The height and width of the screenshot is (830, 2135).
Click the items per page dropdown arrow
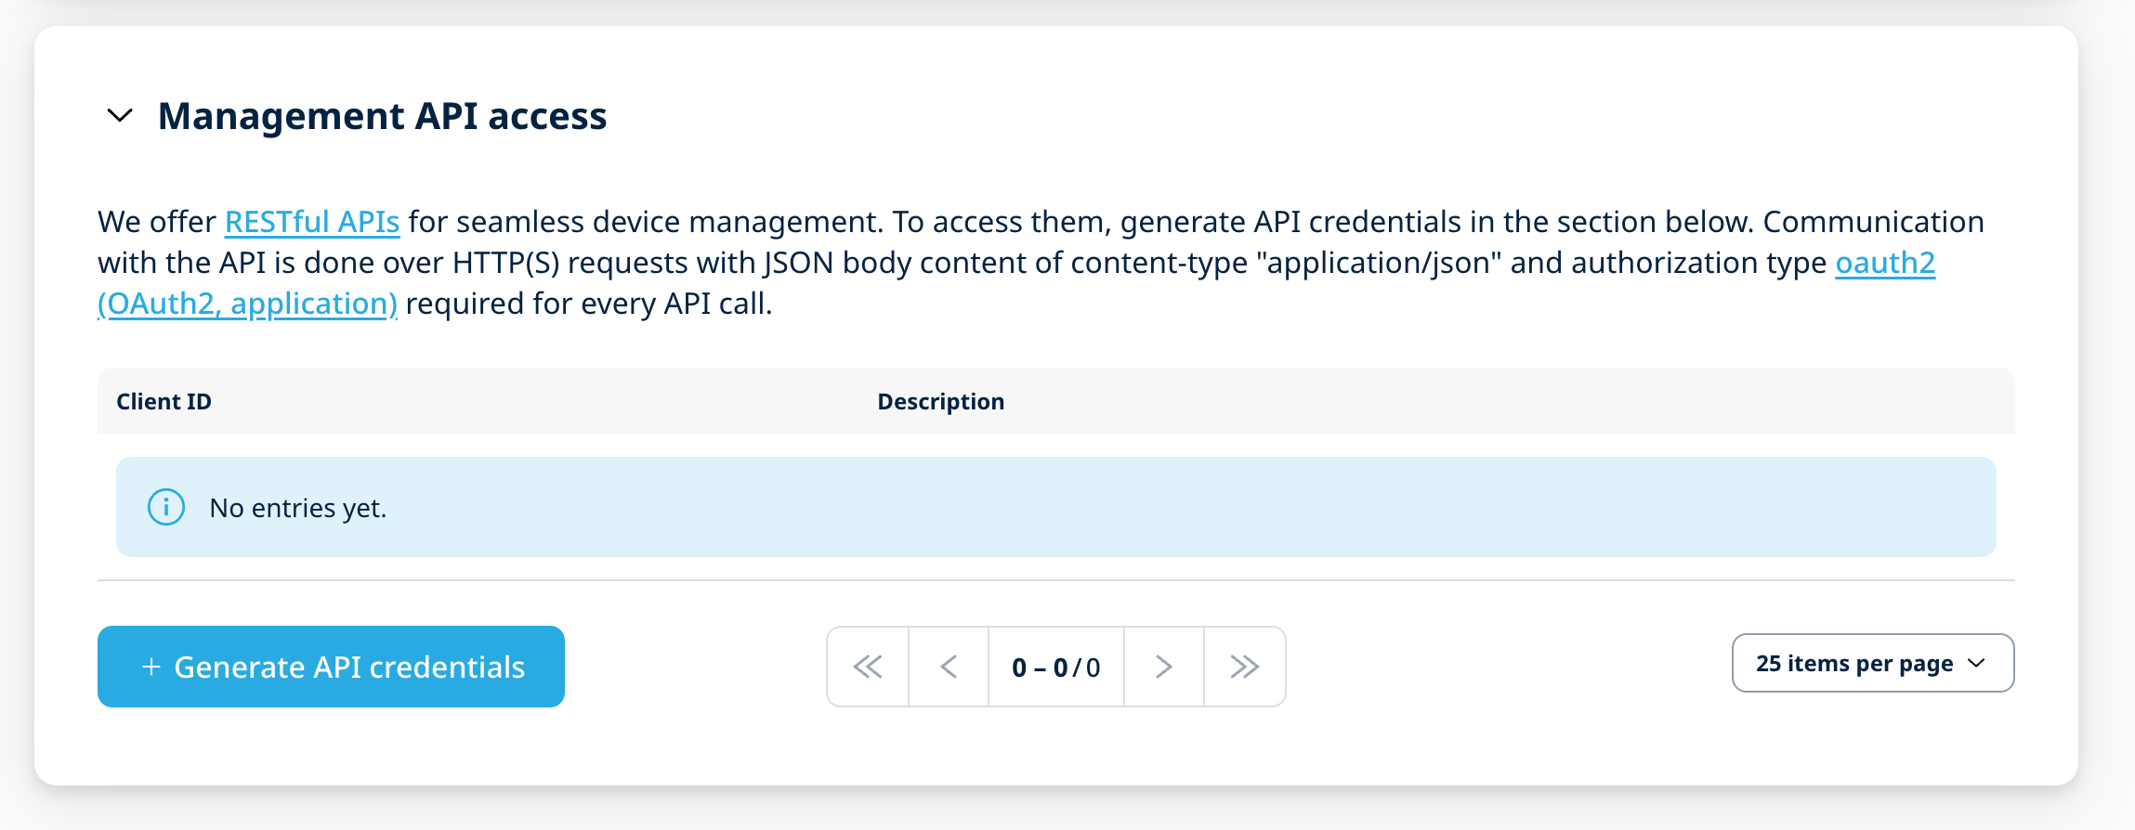pyautogui.click(x=1977, y=663)
